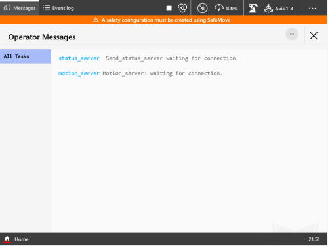Toggle the motors state icon
This screenshot has height=246, width=328.
202,9
